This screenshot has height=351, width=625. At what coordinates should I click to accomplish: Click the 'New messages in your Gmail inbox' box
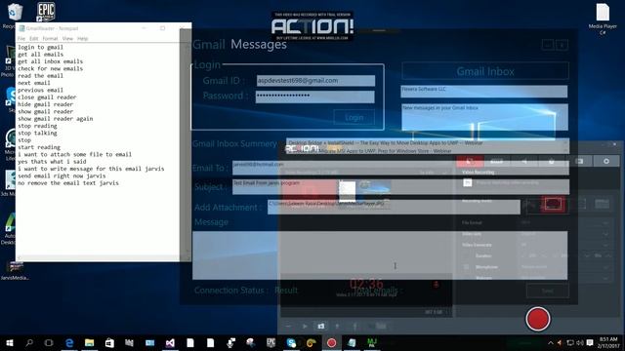pos(484,117)
